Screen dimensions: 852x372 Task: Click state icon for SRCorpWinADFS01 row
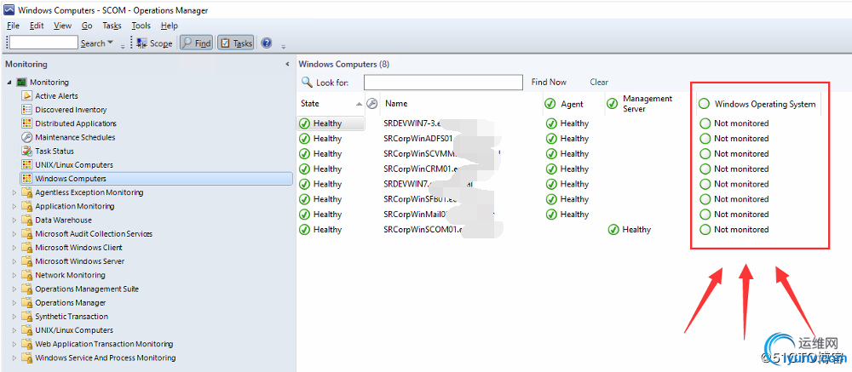[304, 139]
